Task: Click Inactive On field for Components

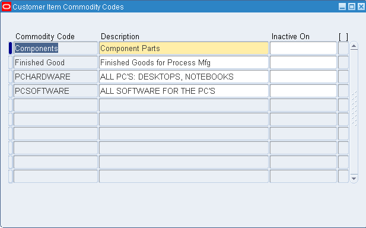Action: tap(303, 48)
